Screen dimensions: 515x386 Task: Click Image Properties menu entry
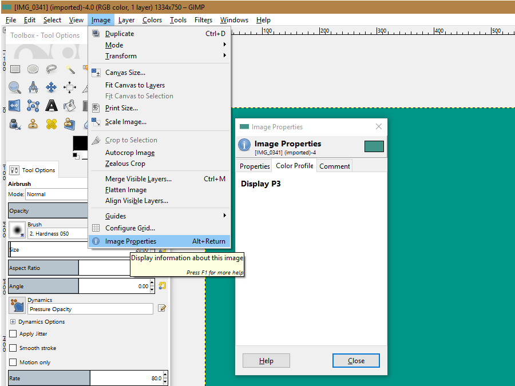point(159,241)
